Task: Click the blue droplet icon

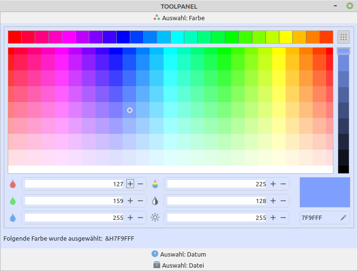Action: click(13, 218)
